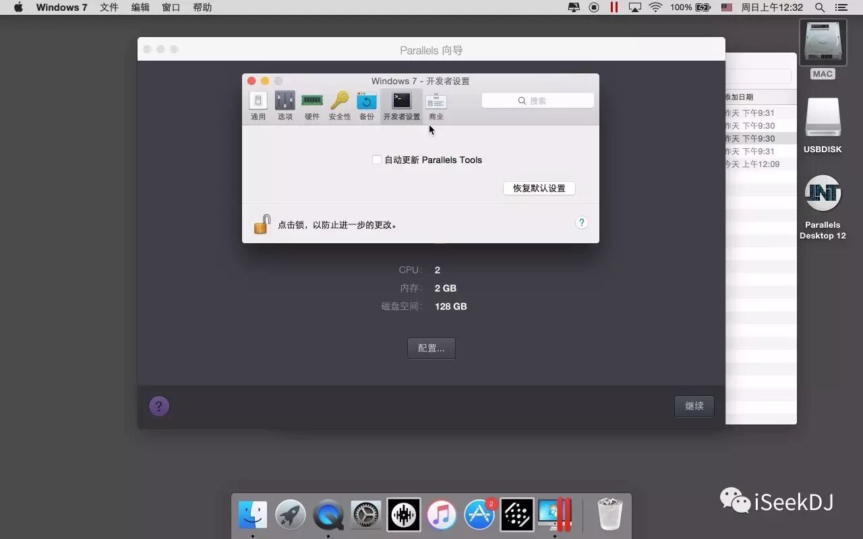Open Parallels Desktop in the Dock
The width and height of the screenshot is (863, 539).
pyautogui.click(x=555, y=515)
